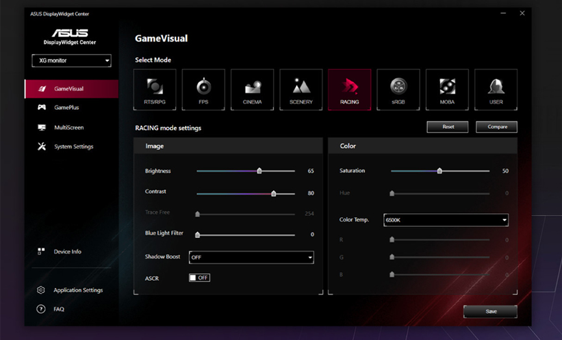Click the Trace Free value 254
Image resolution: width=562 pixels, height=340 pixels.
click(309, 214)
